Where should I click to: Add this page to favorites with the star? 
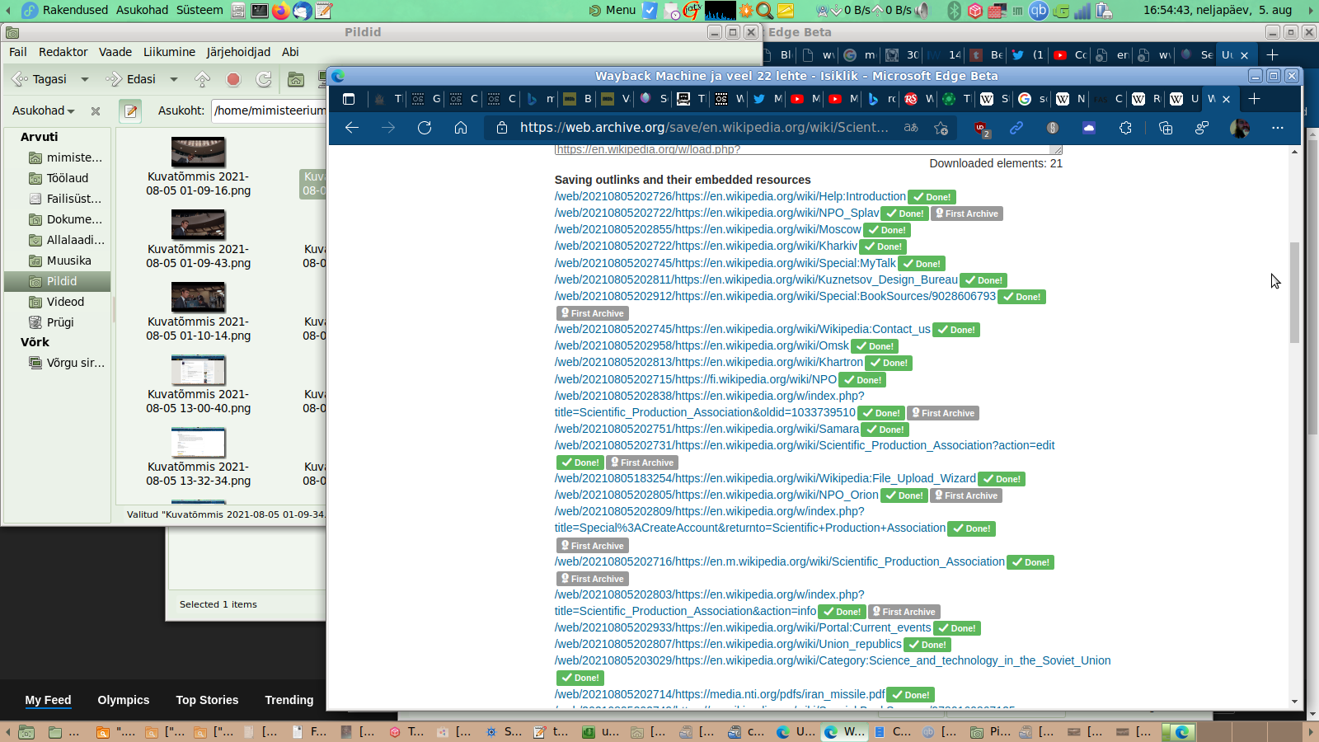941,128
